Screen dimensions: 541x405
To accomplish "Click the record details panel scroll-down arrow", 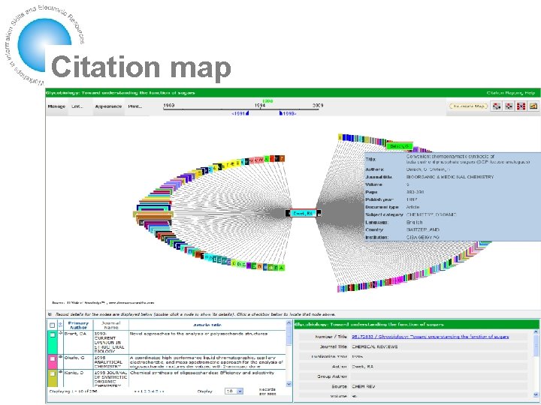I will click(x=536, y=394).
